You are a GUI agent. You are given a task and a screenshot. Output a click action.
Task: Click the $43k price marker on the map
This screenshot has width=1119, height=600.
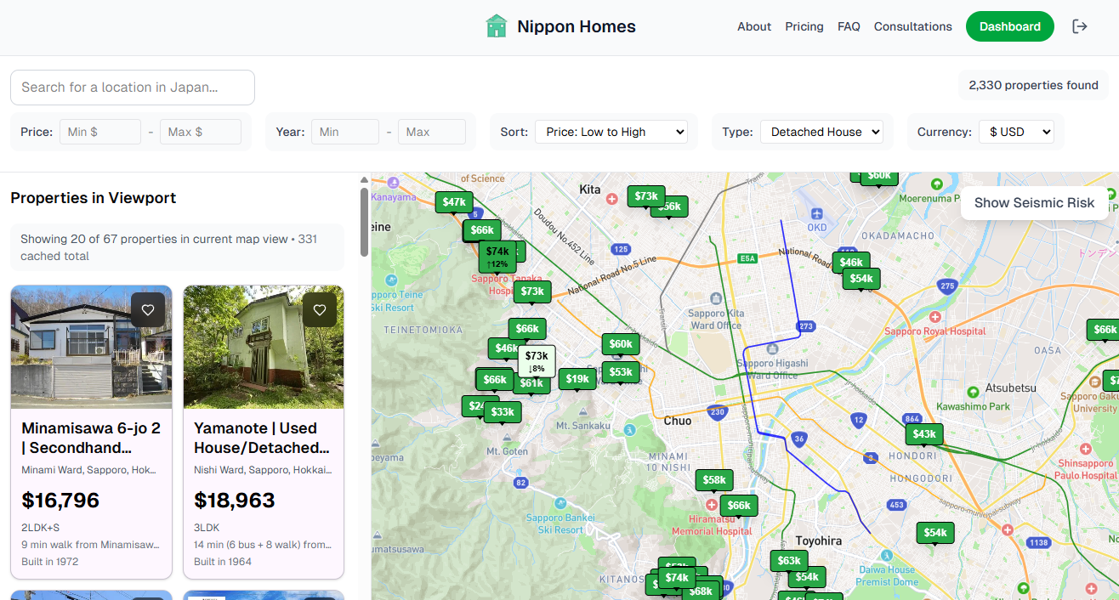pyautogui.click(x=923, y=433)
